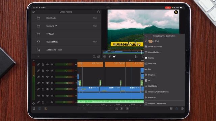Screen dimensions: 216x121
Task: Adjust the master level slider knob
Action: pos(33,76)
